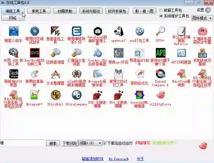Viewport: 214px width, 163px height.
Task: Open the 关于 about link
Action: 140,159
